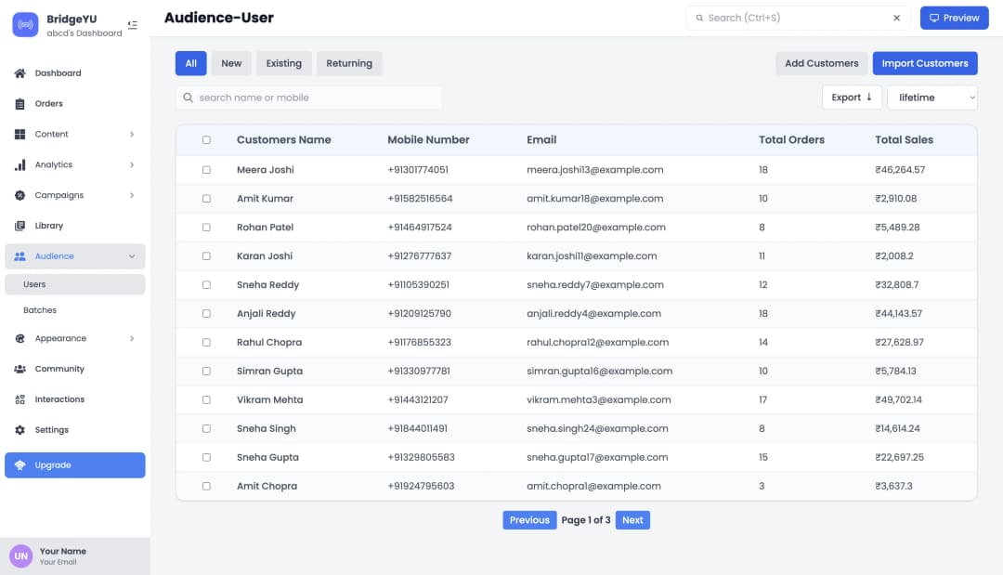The width and height of the screenshot is (1003, 575).
Task: Expand the Campaigns submenu chevron
Action: pos(132,195)
